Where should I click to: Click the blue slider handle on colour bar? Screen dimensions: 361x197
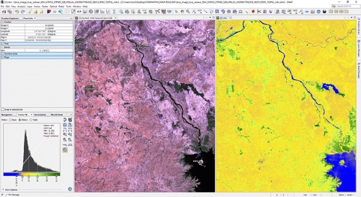pos(17,176)
